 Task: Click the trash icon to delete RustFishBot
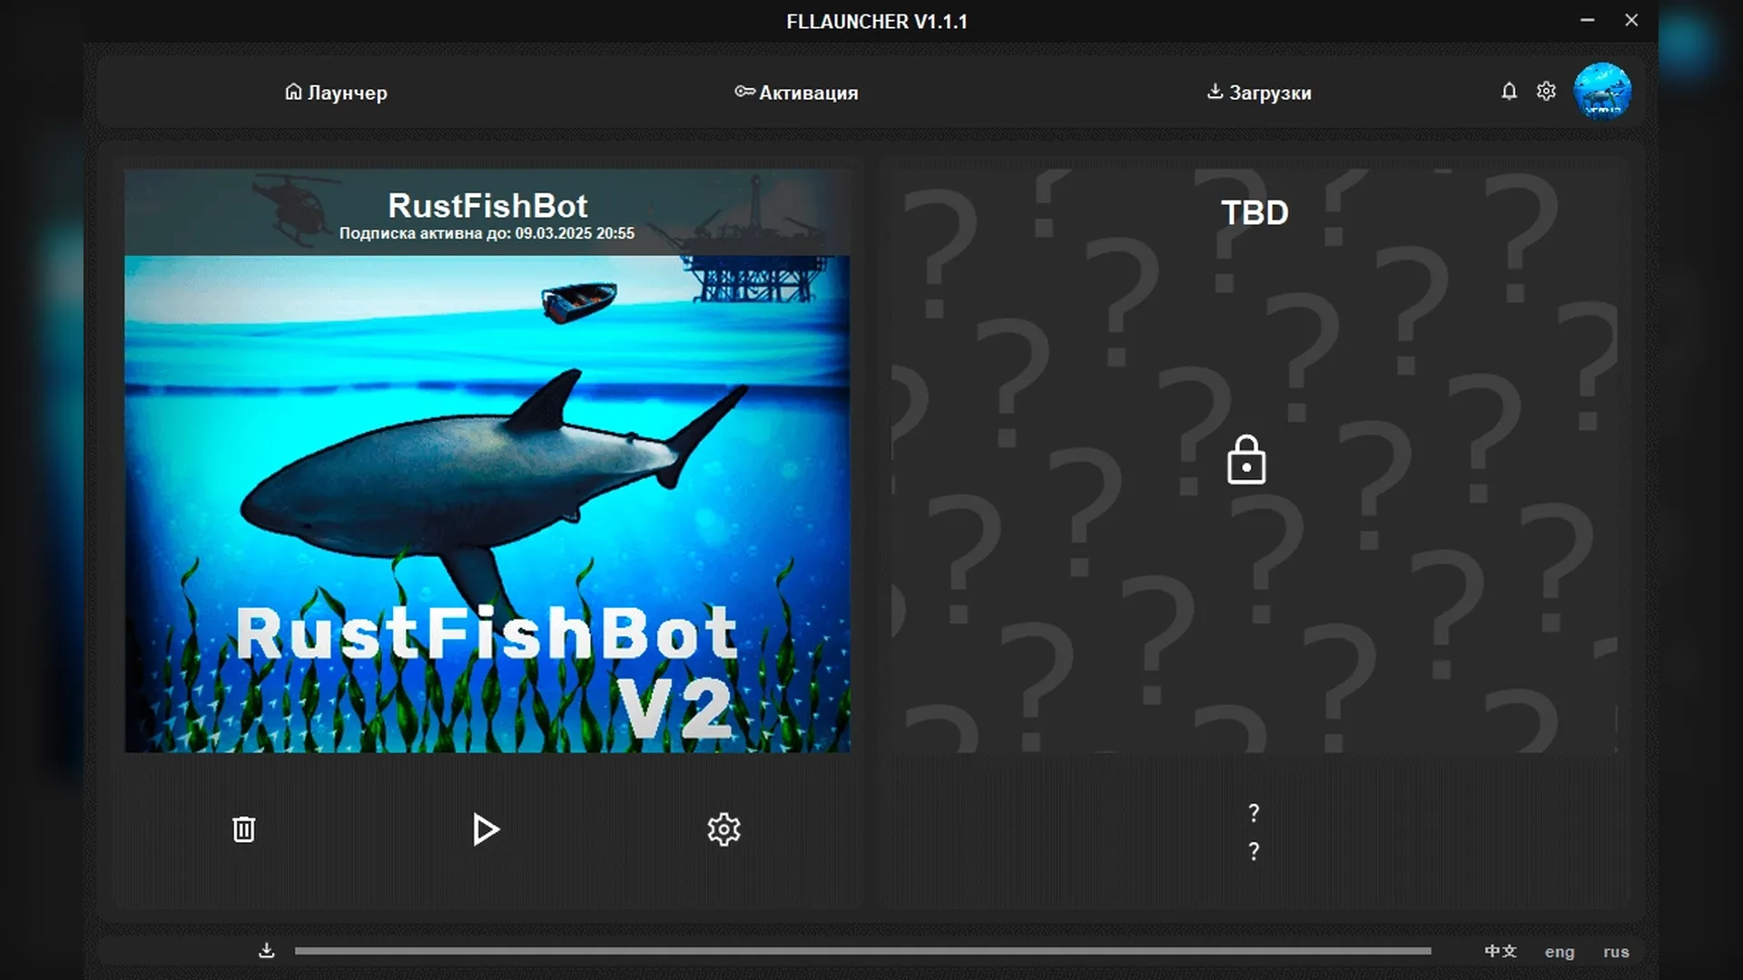243,829
